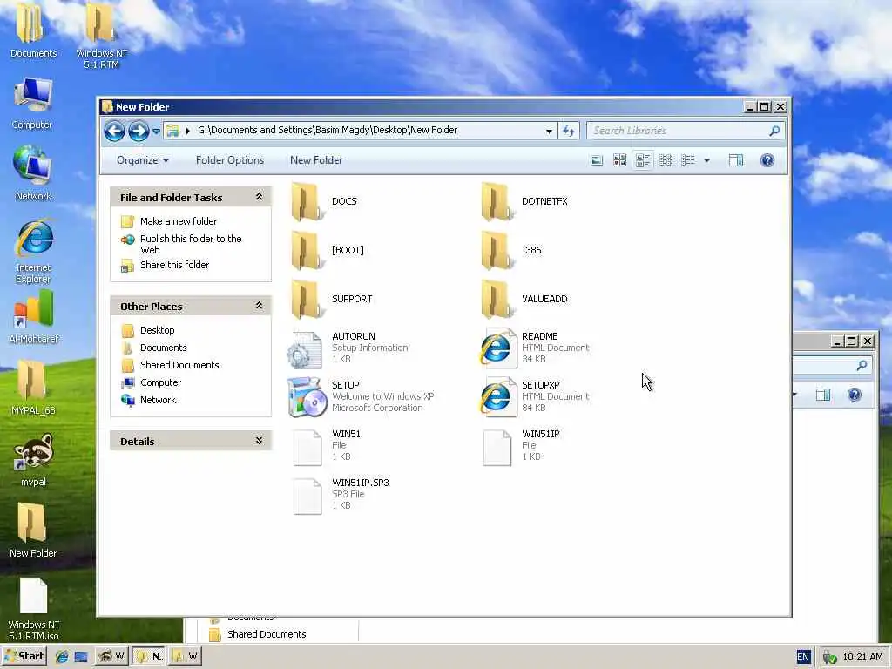Collapse the File and Folder Tasks section
The height and width of the screenshot is (669, 892).
(259, 197)
